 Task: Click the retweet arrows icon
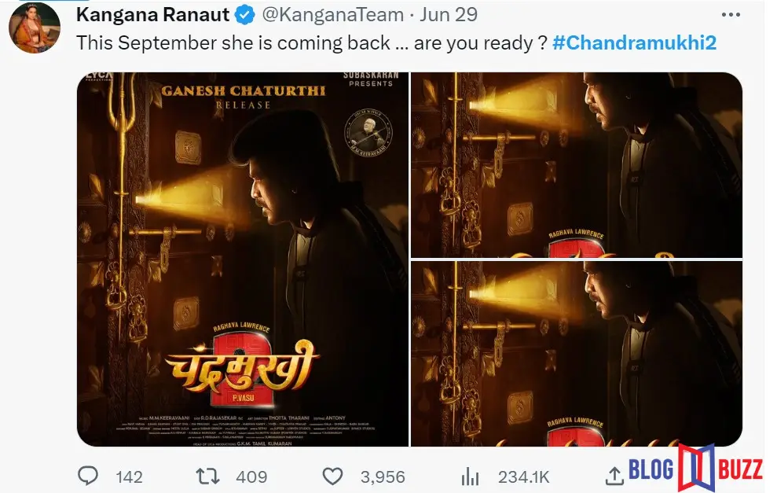point(207,476)
